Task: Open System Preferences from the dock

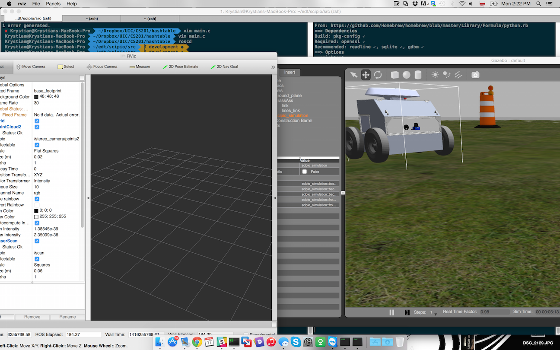Action: click(308, 342)
